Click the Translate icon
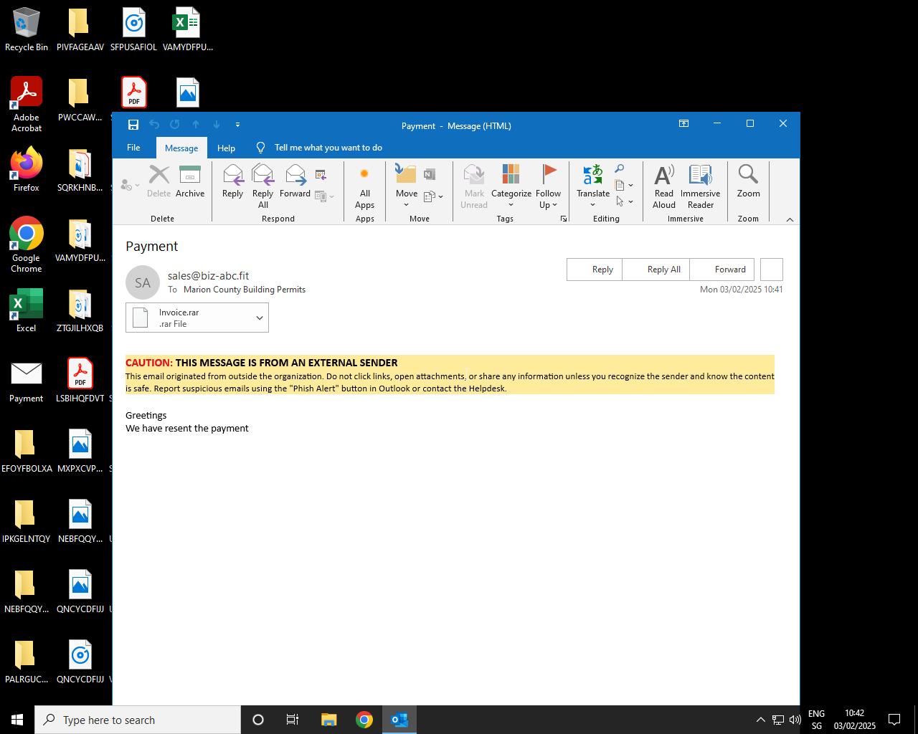 click(592, 181)
